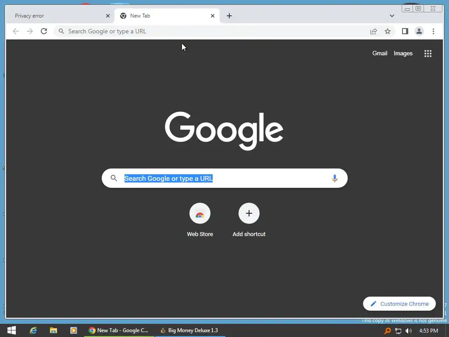This screenshot has width=449, height=337.
Task: Click the Gmail link
Action: (380, 53)
